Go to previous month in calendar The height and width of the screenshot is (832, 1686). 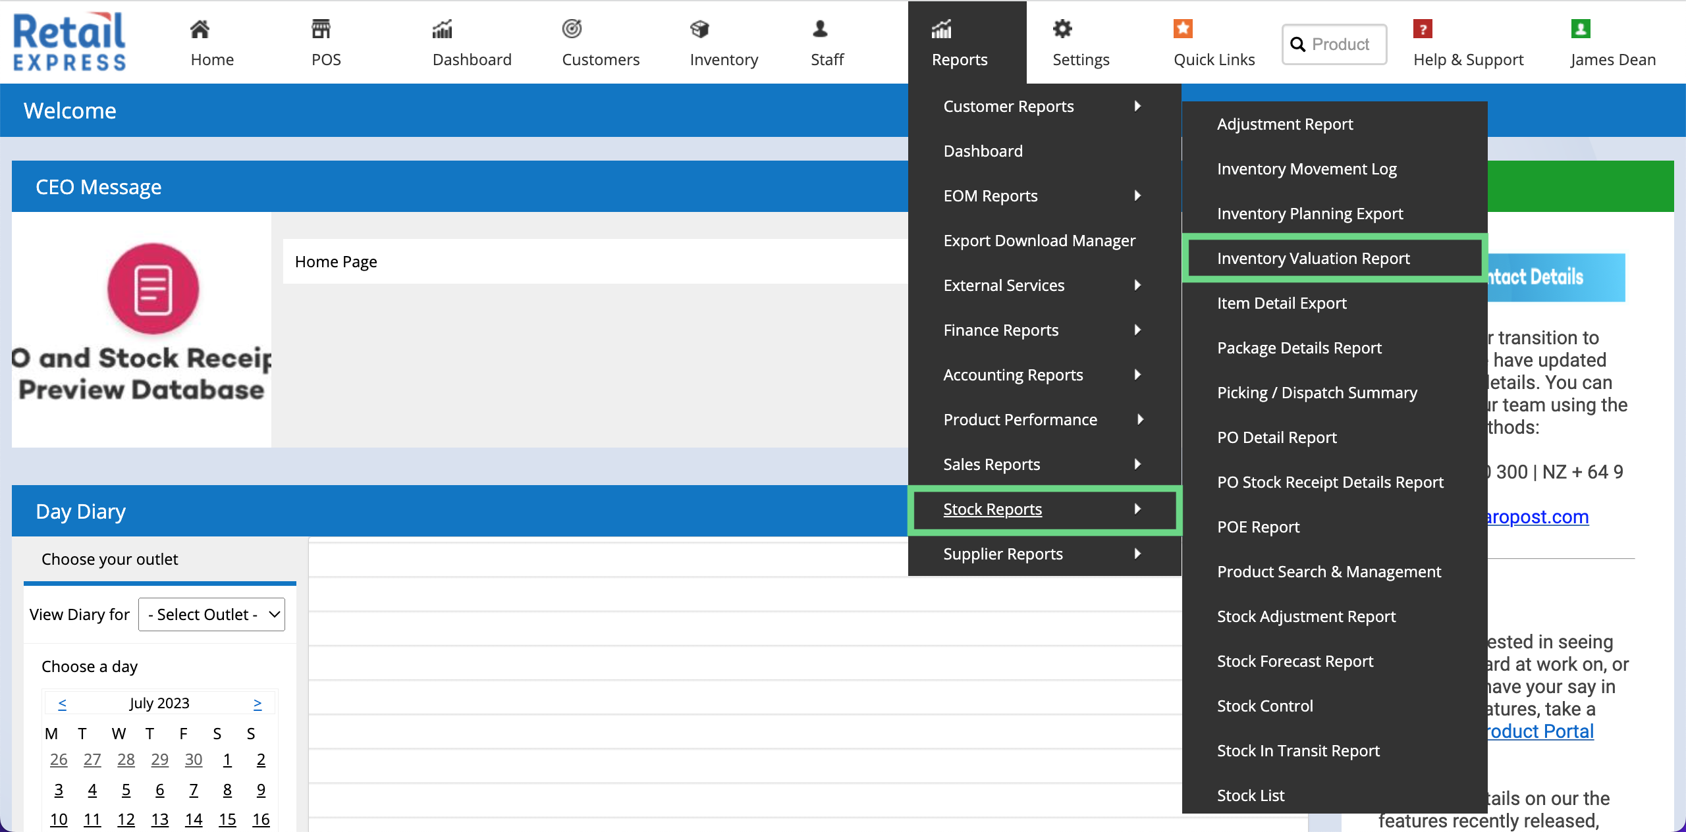(63, 703)
